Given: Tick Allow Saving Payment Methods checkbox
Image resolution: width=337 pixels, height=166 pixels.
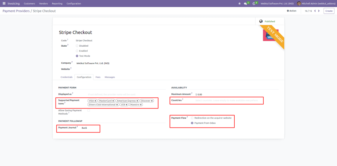Looking at the screenshot, I should coord(89,111).
